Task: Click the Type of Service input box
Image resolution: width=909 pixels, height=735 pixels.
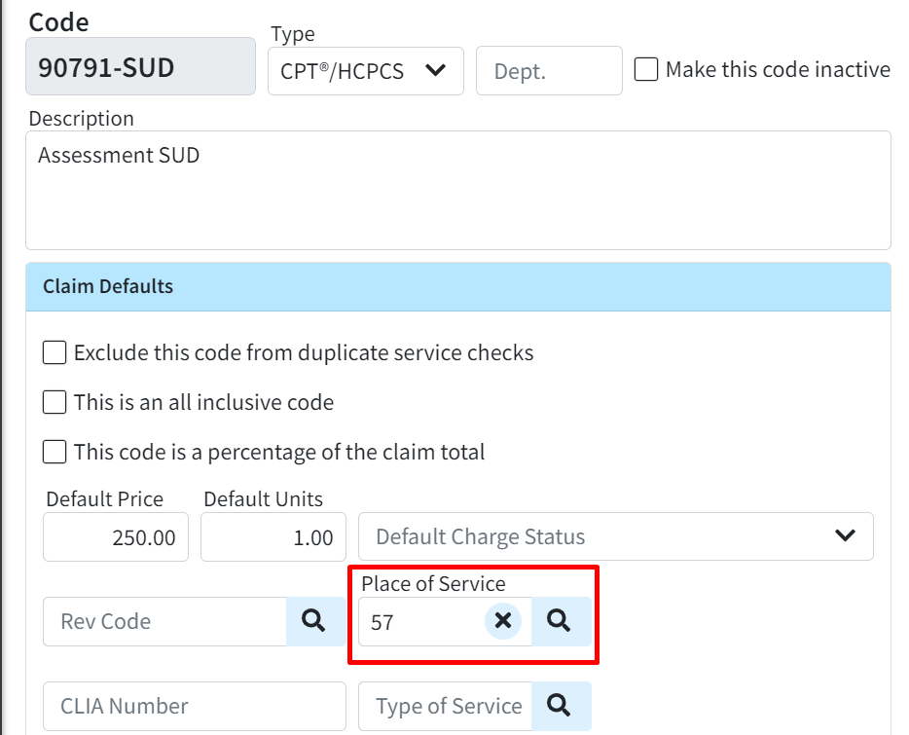Action: tap(443, 706)
